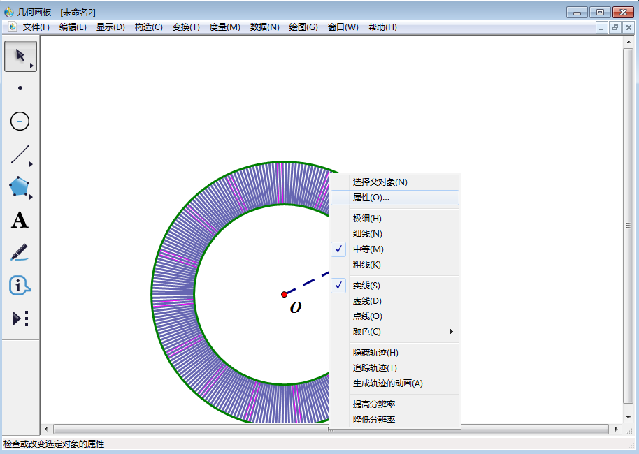Check the 中等(M) line width option
The height and width of the screenshot is (454, 639).
click(x=368, y=249)
